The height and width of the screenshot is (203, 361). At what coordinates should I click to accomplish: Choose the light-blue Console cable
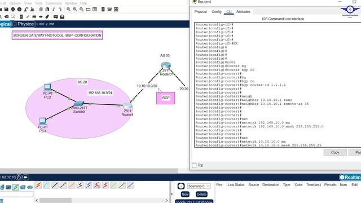[46, 186]
